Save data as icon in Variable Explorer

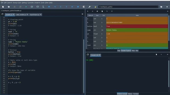pos(97,11)
